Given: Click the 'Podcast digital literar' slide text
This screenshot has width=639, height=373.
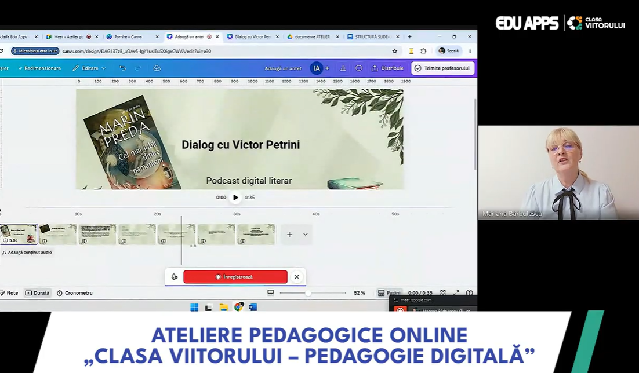Looking at the screenshot, I should click(x=249, y=180).
